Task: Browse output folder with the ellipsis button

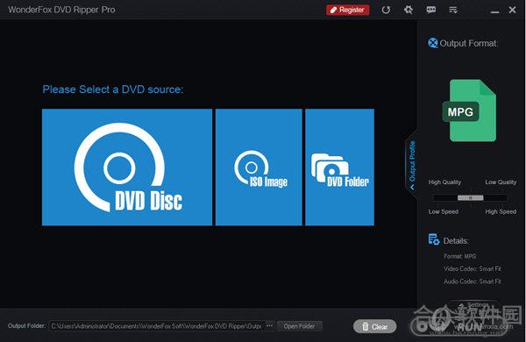Action: [x=269, y=326]
